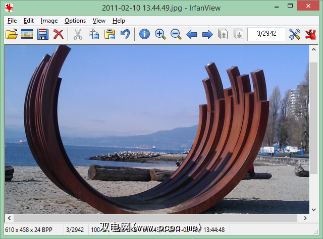323x239 pixels.
Task: Open the Slideshow filmstrip icon
Action: (27, 35)
